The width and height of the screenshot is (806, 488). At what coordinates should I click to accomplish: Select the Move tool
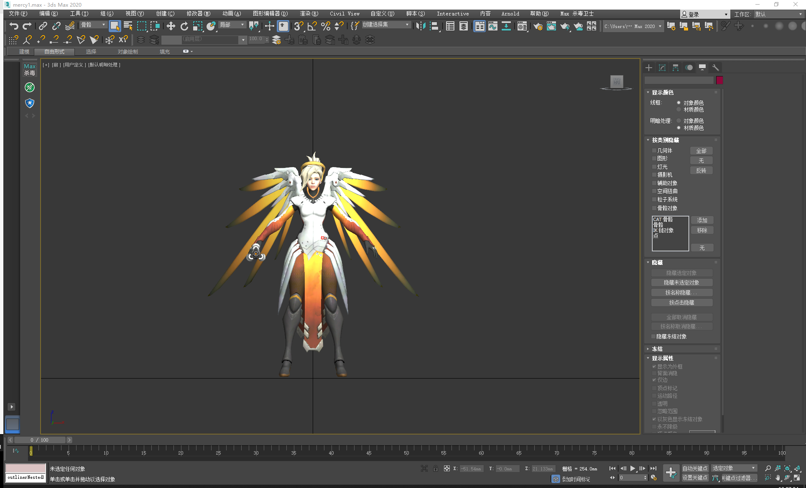pyautogui.click(x=171, y=26)
